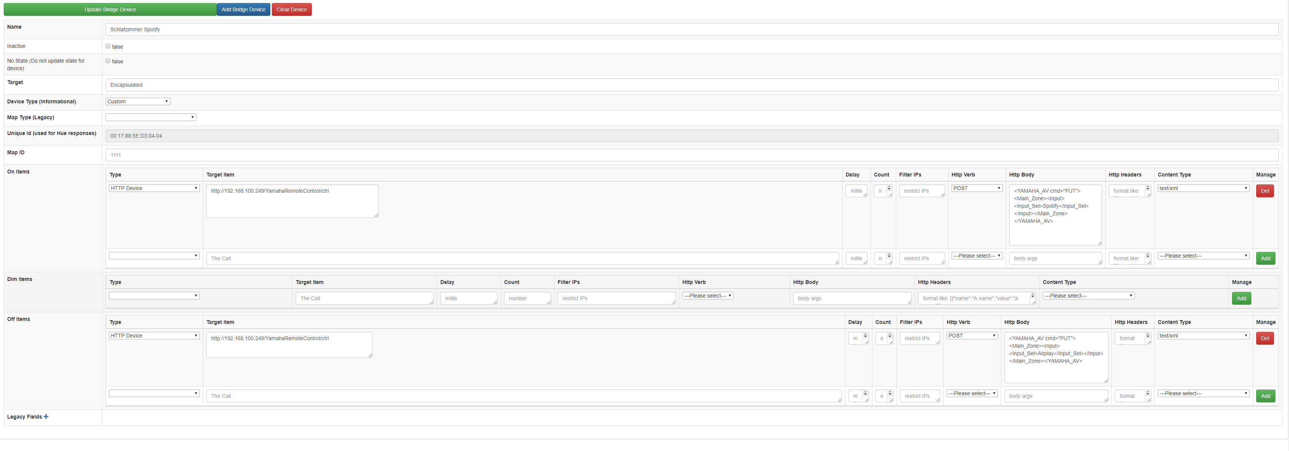1289x451 pixels.
Task: Click into the Name field Schlafzimmer Spotify
Action: click(691, 29)
